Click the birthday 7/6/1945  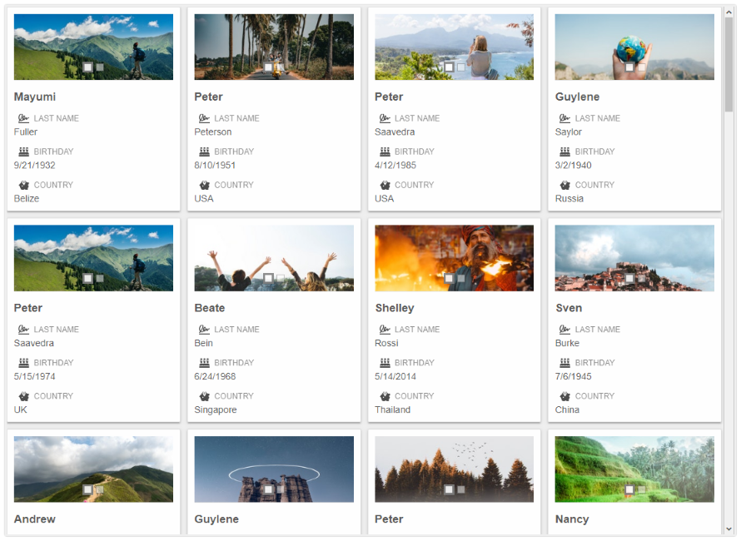[x=574, y=376]
